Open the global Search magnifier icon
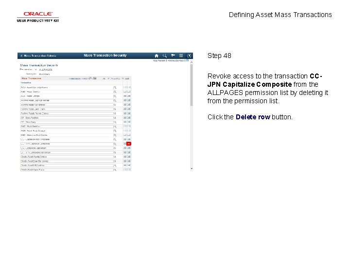This screenshot has width=350, height=263. coord(165,56)
